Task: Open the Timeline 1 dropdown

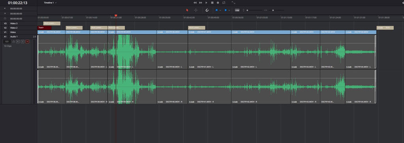Action: click(x=50, y=3)
